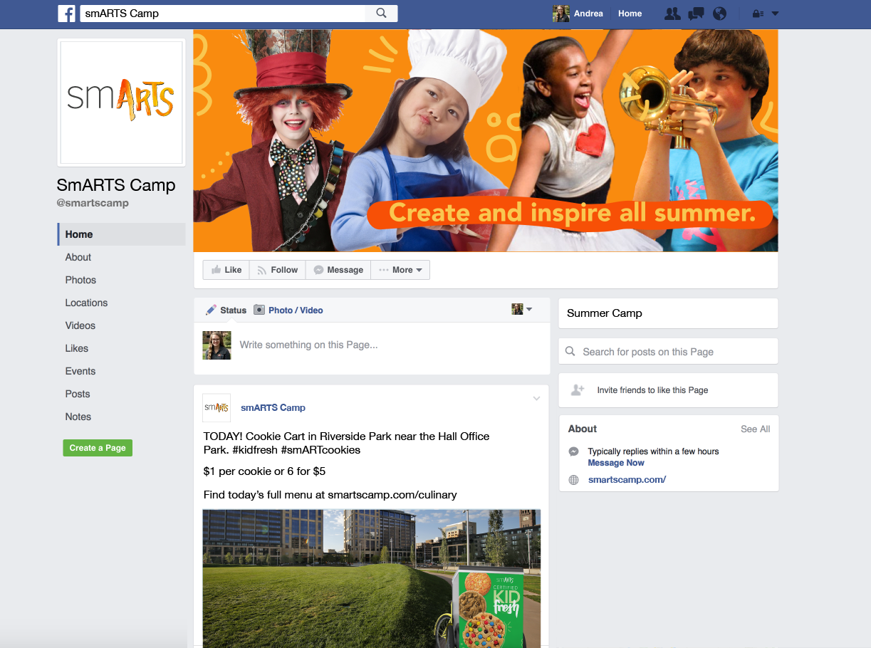
Task: Click the invite friends person-plus icon
Action: pyautogui.click(x=578, y=390)
